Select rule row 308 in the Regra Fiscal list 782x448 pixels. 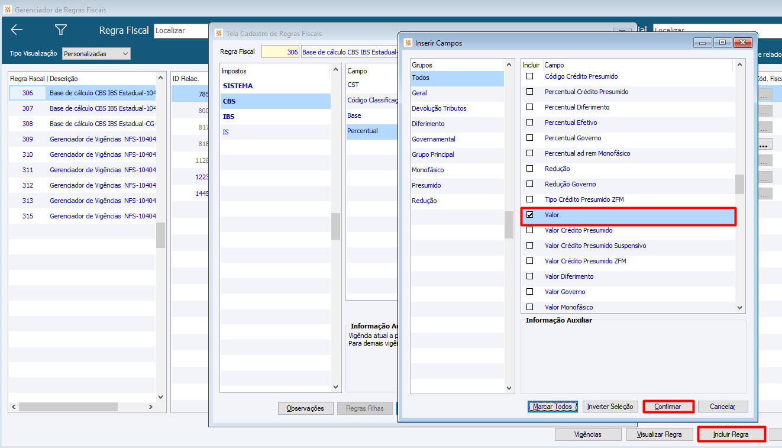[82, 124]
